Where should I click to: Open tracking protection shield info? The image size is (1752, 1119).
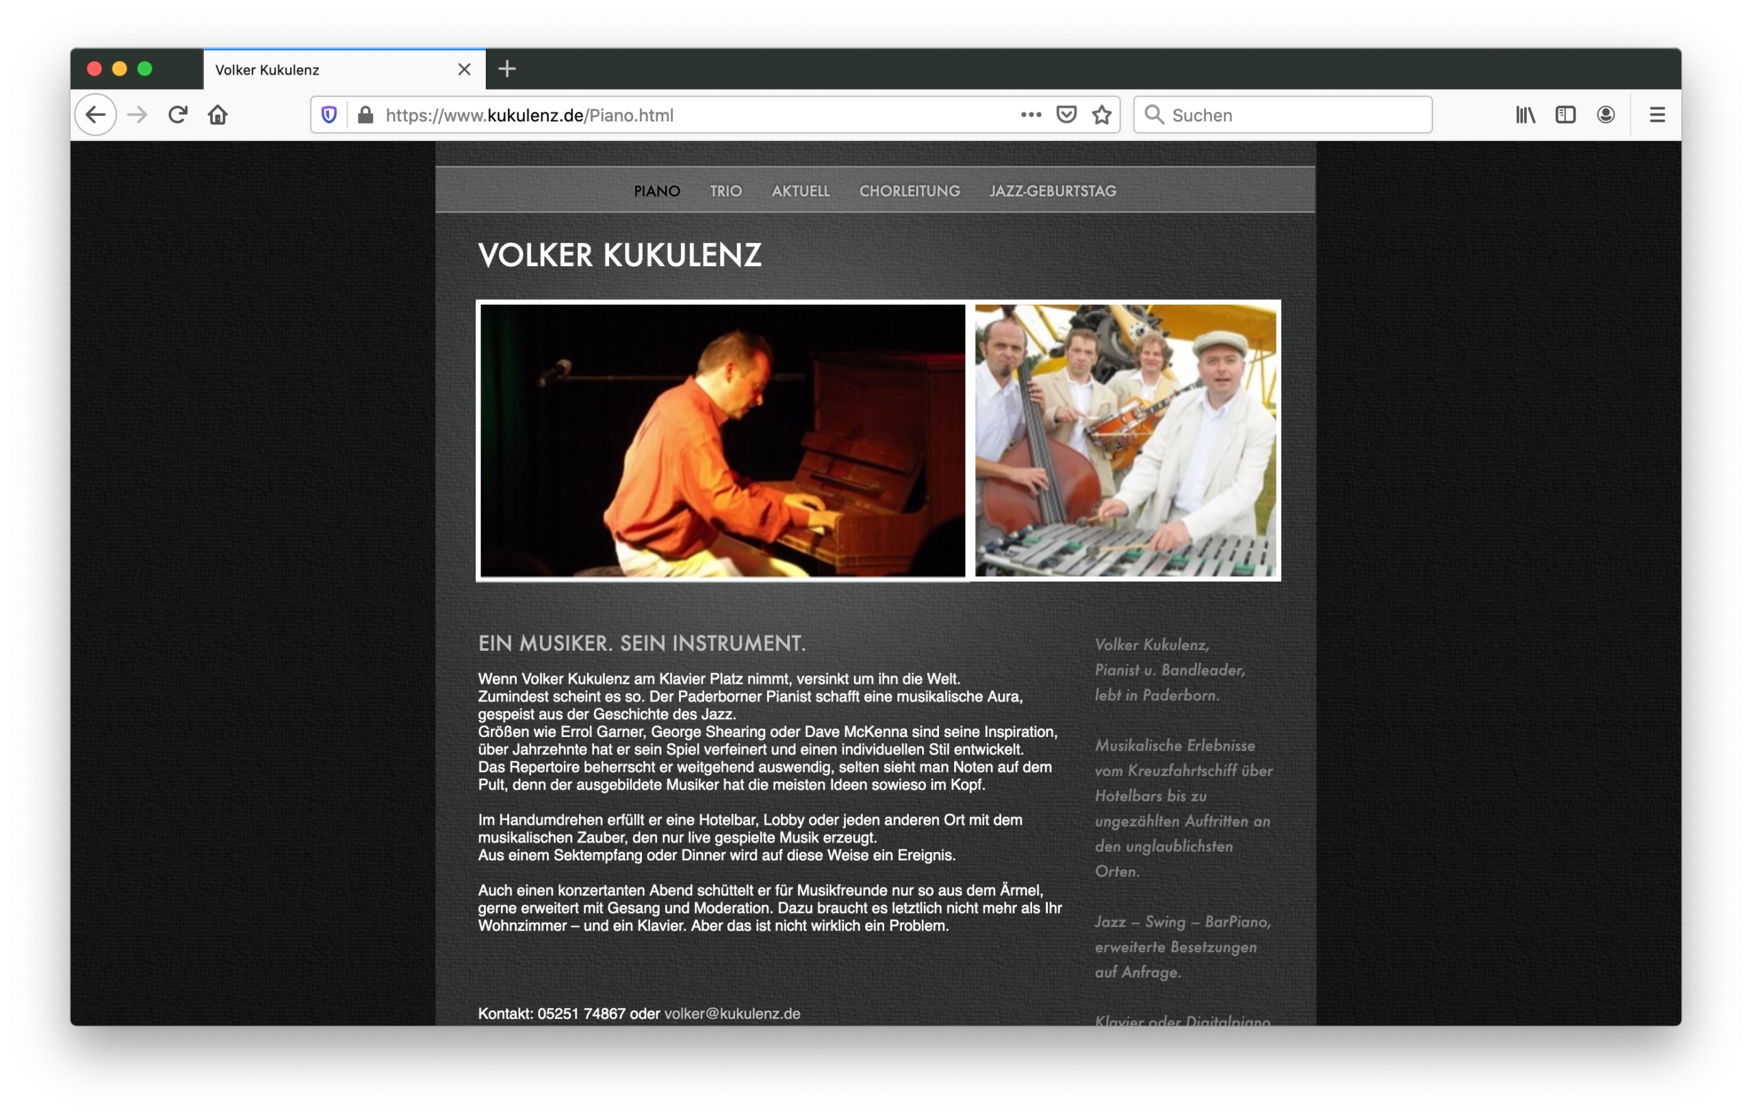(329, 115)
